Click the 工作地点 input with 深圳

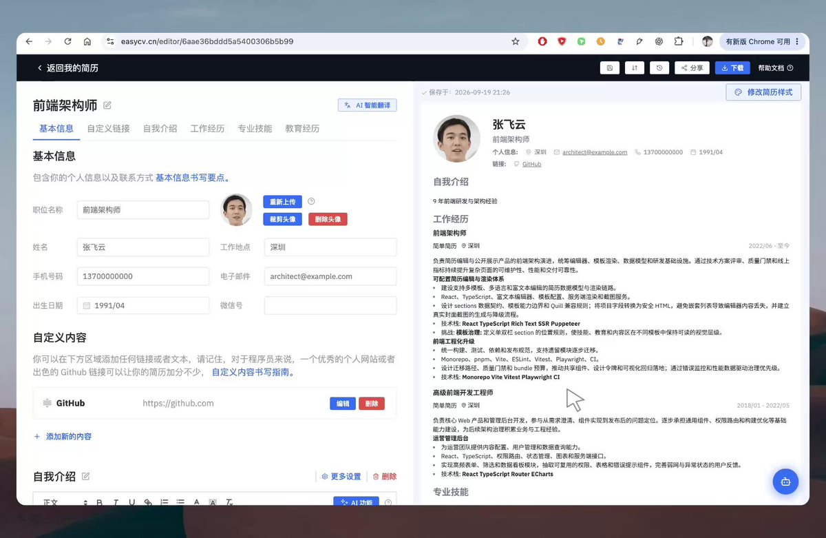[330, 247]
